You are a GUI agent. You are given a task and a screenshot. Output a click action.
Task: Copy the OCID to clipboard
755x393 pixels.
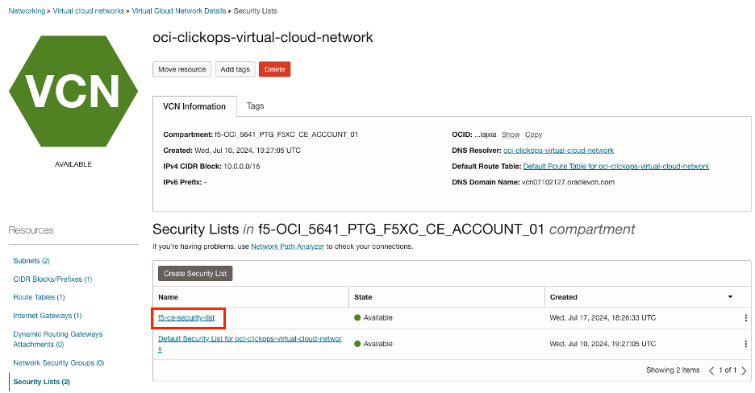click(x=533, y=134)
